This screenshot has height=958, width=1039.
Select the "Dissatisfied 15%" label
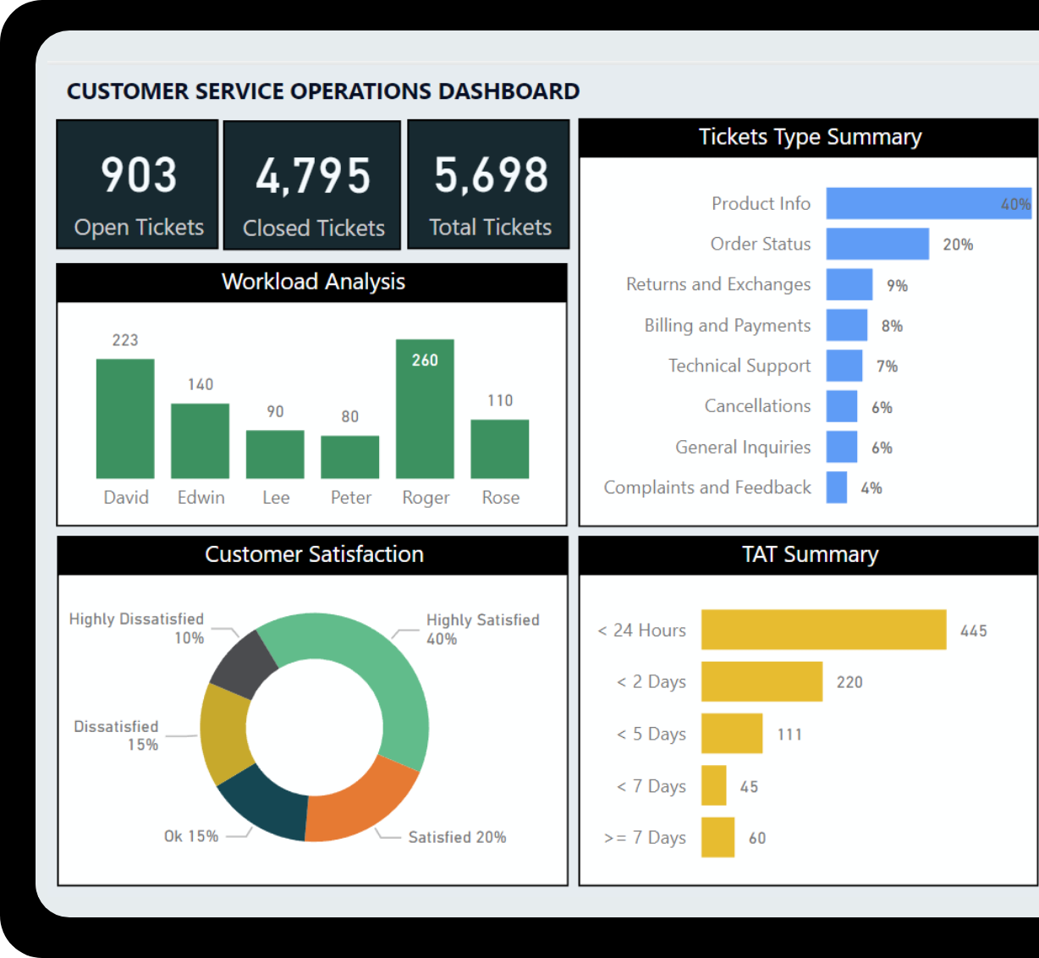click(117, 735)
